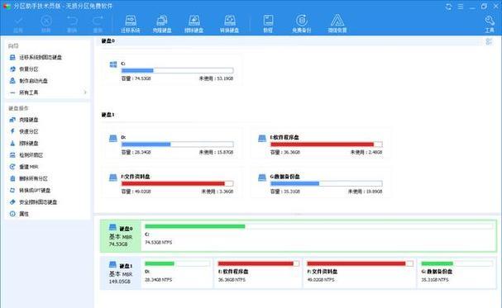Open the 教程 tutorial icon
Screen dimensions: 502x308
tap(268, 24)
